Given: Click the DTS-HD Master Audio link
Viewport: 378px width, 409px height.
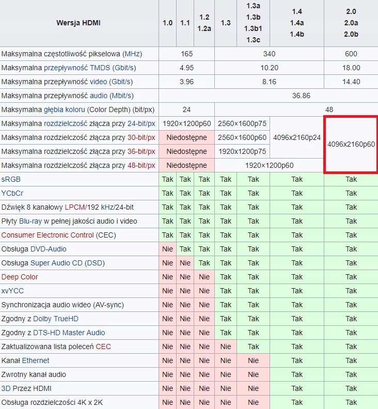Looking at the screenshot, I should coord(69,333).
